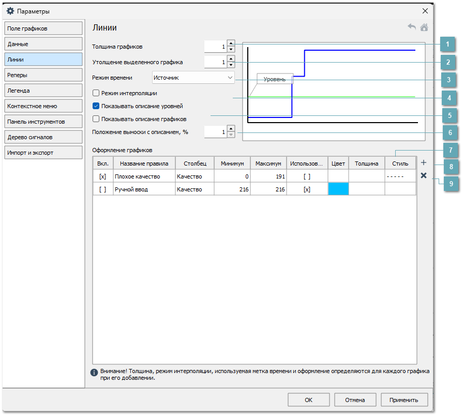Increase graph thickness with up arrow
Screen dimensions: 464x416
pyautogui.click(x=231, y=43)
